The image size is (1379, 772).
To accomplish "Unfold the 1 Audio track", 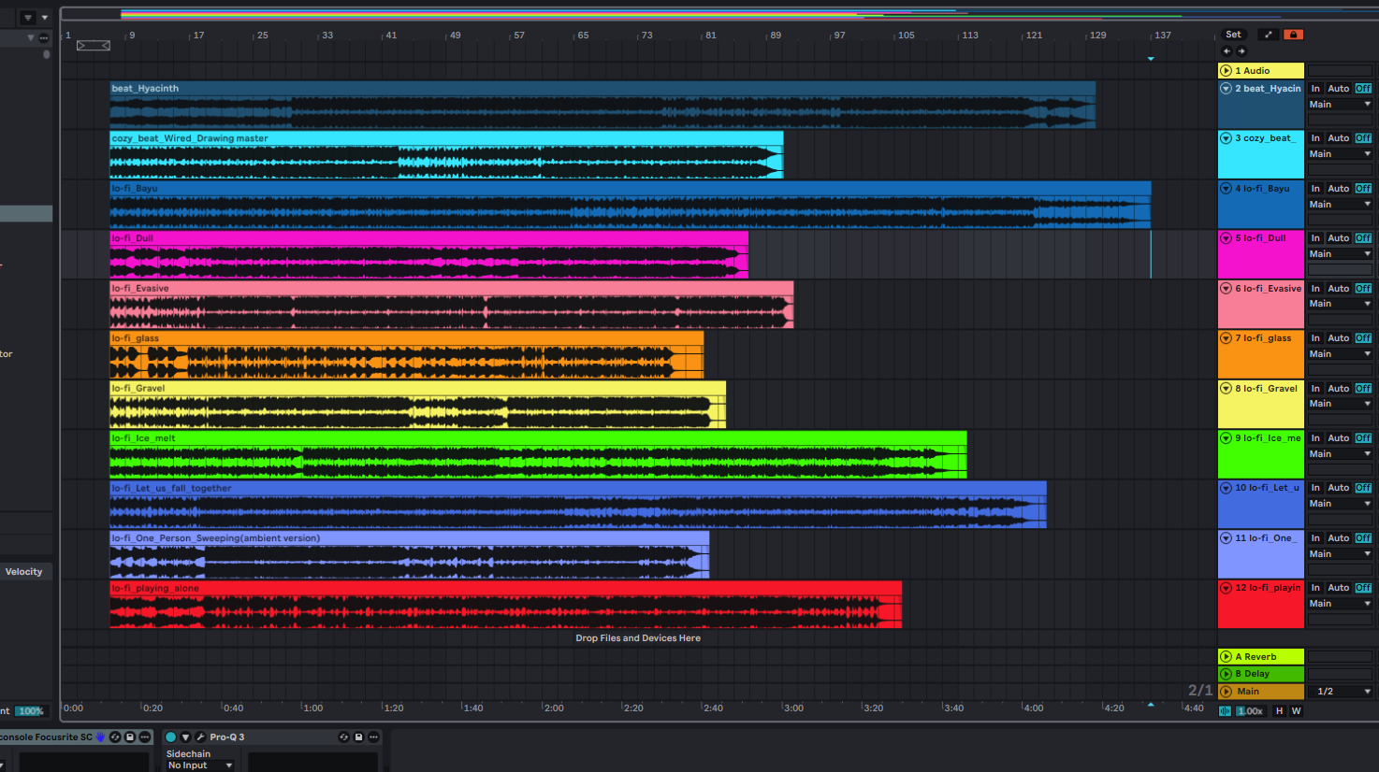I will tap(1226, 71).
